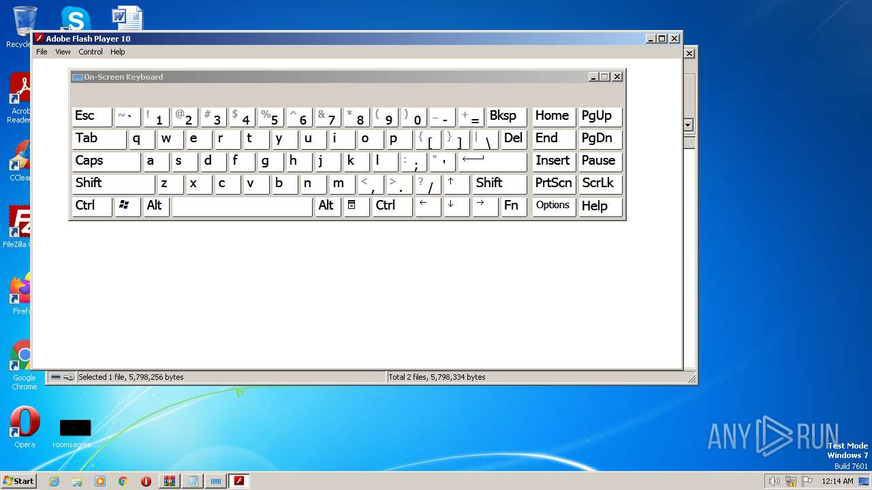Toggle the Fn key

(x=514, y=206)
